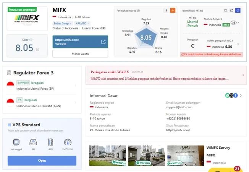Click the WikiFX Survey title

tap(218, 148)
